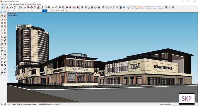
Task: Click the geo-location status bar icon
Action: point(1,104)
